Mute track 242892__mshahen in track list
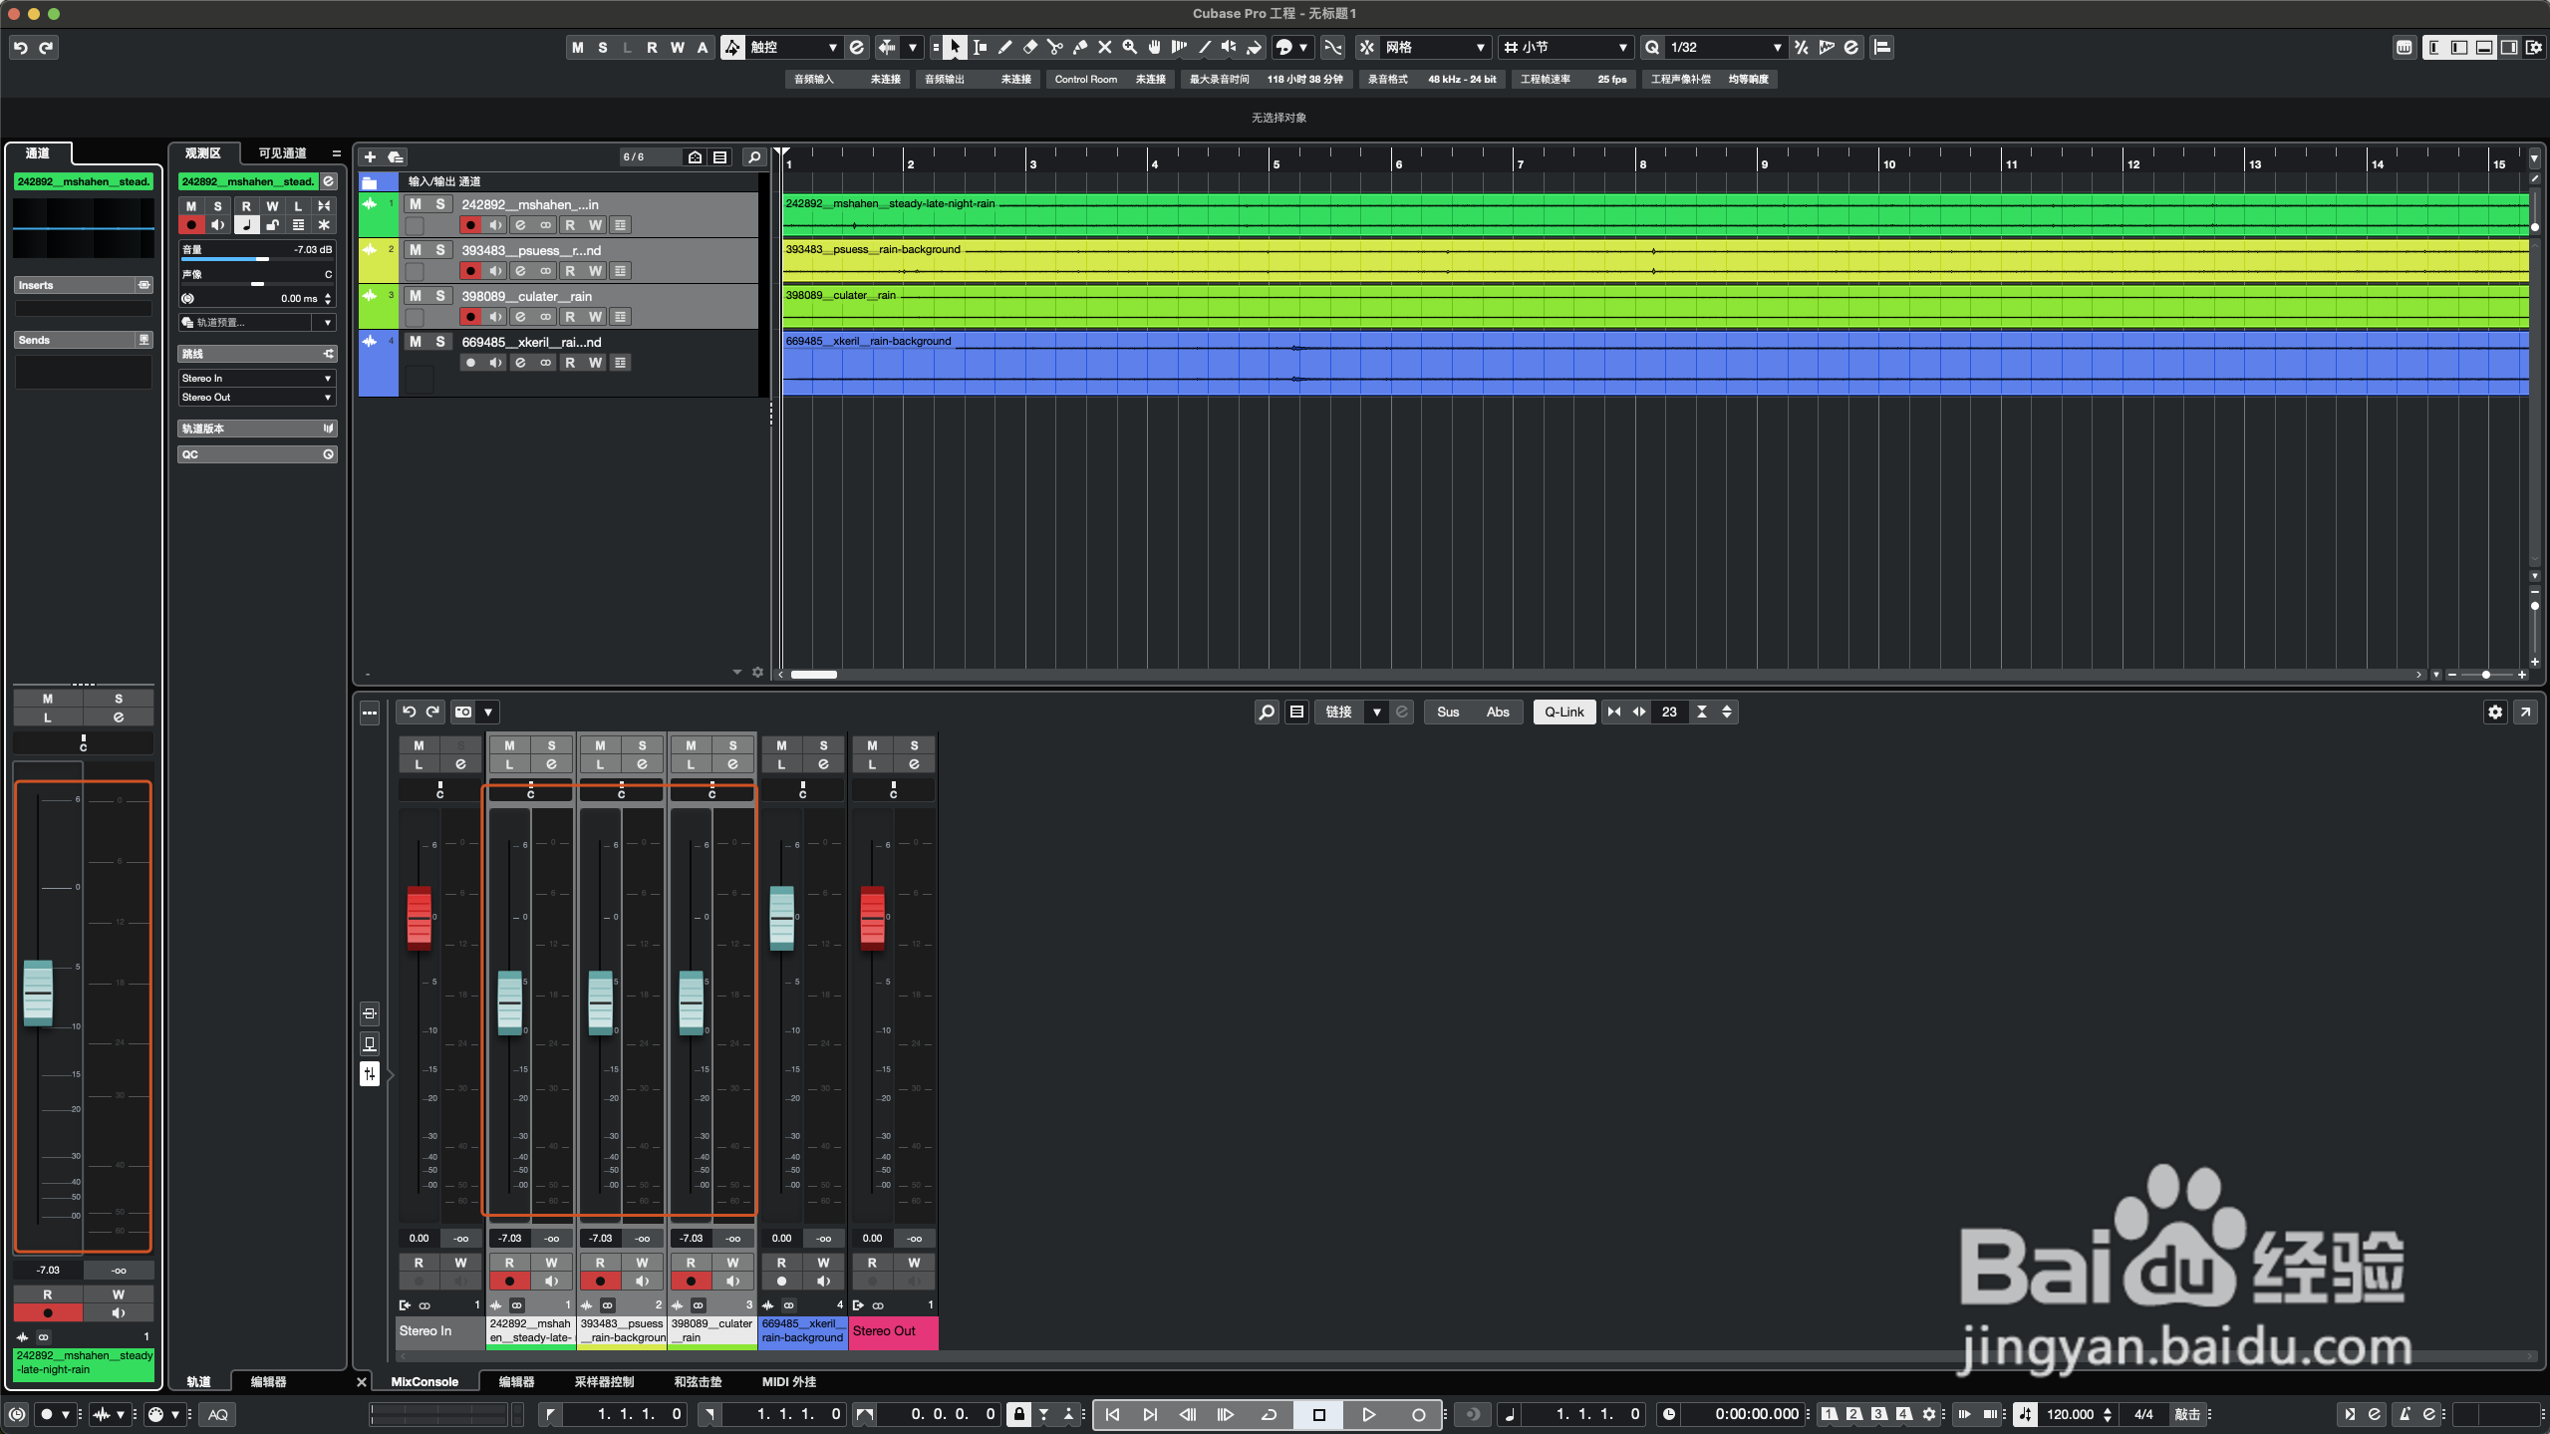 point(416,203)
